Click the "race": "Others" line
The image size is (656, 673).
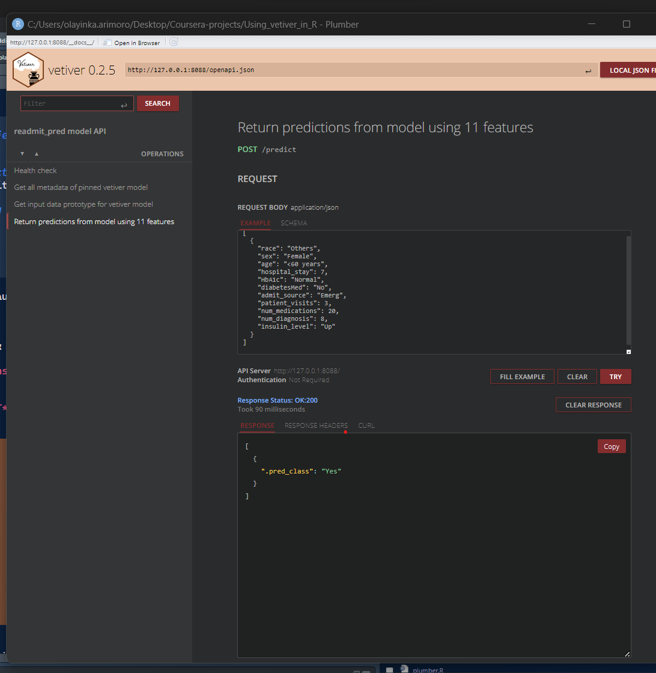click(x=289, y=249)
